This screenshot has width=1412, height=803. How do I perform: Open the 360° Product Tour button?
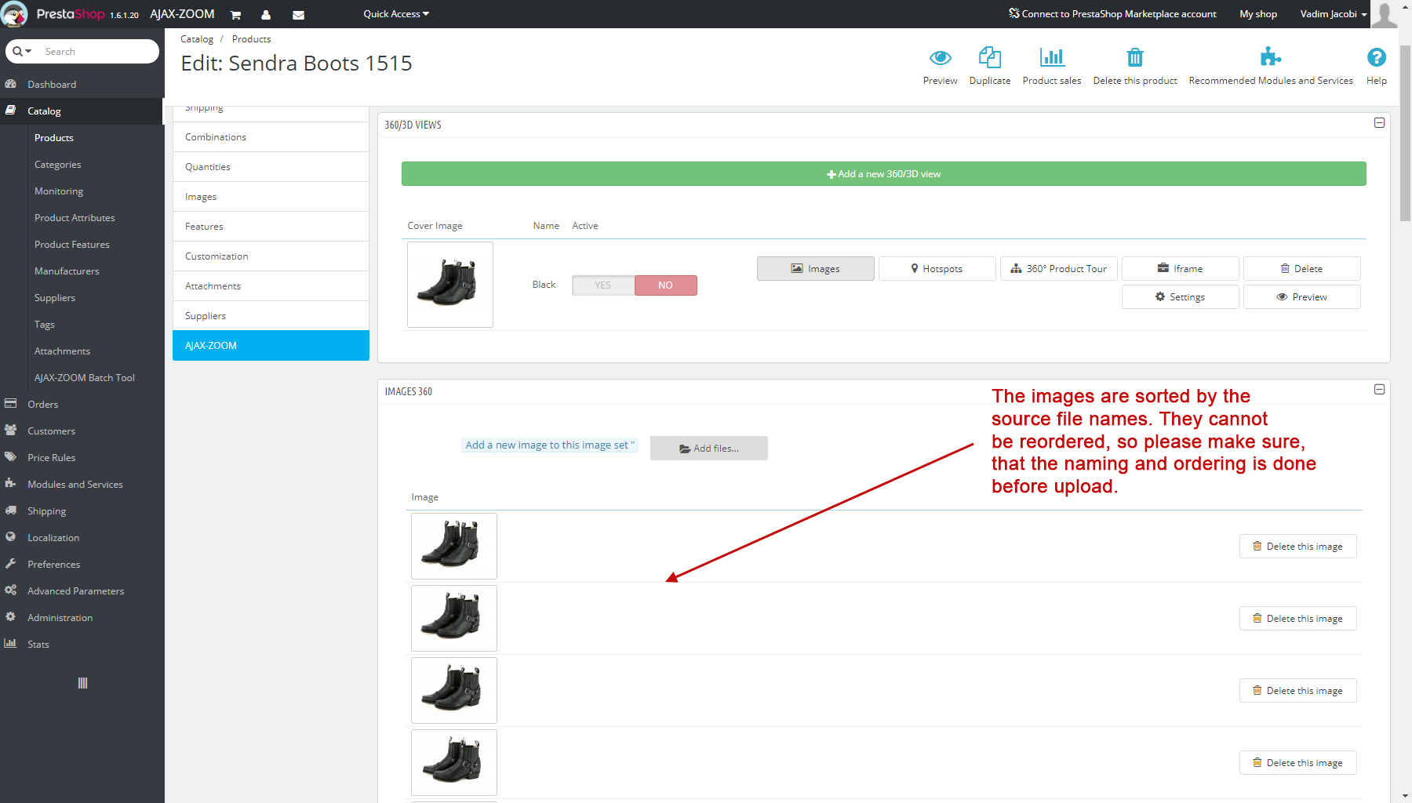1058,268
